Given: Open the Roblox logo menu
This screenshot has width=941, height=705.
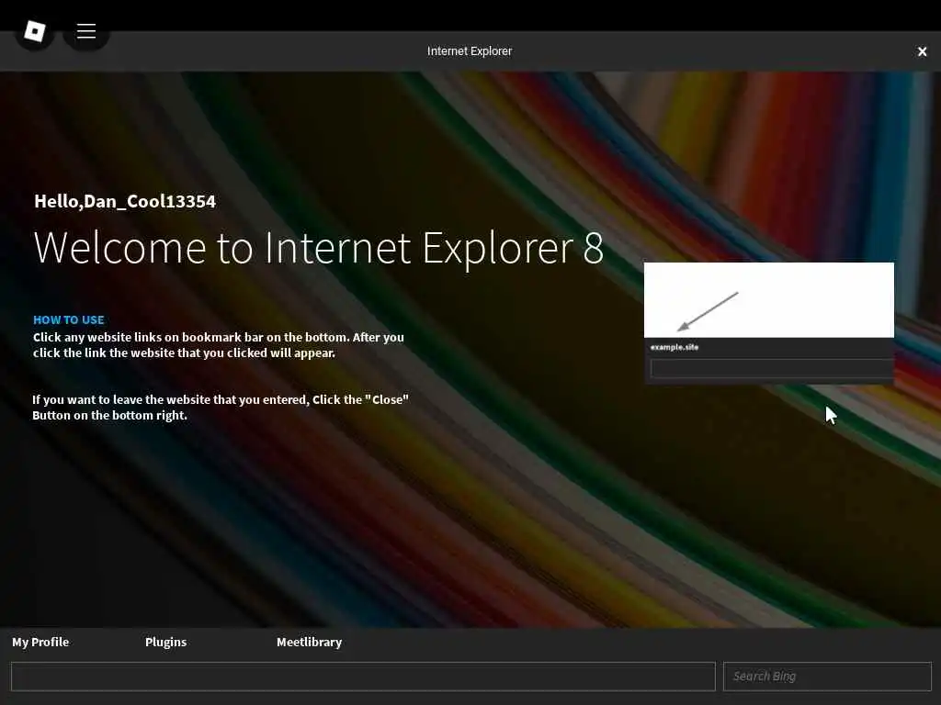Looking at the screenshot, I should click(35, 31).
